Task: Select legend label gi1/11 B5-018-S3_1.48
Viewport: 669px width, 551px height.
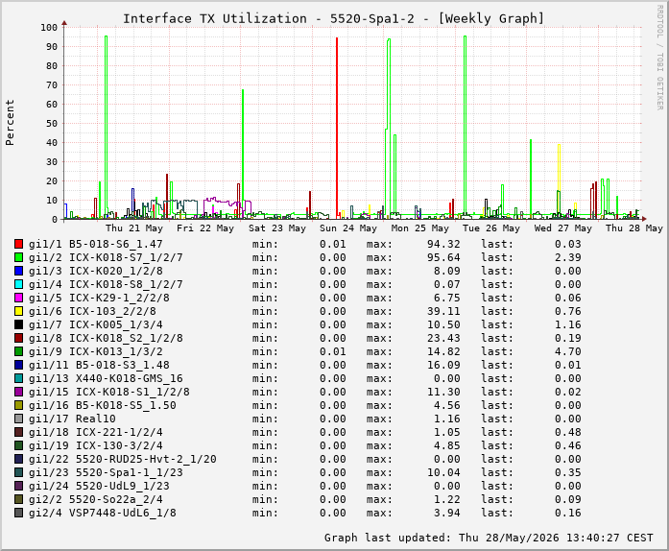Action: pyautogui.click(x=99, y=365)
